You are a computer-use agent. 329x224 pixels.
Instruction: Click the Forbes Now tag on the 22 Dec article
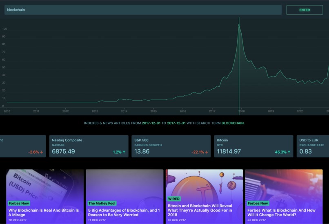(258, 203)
